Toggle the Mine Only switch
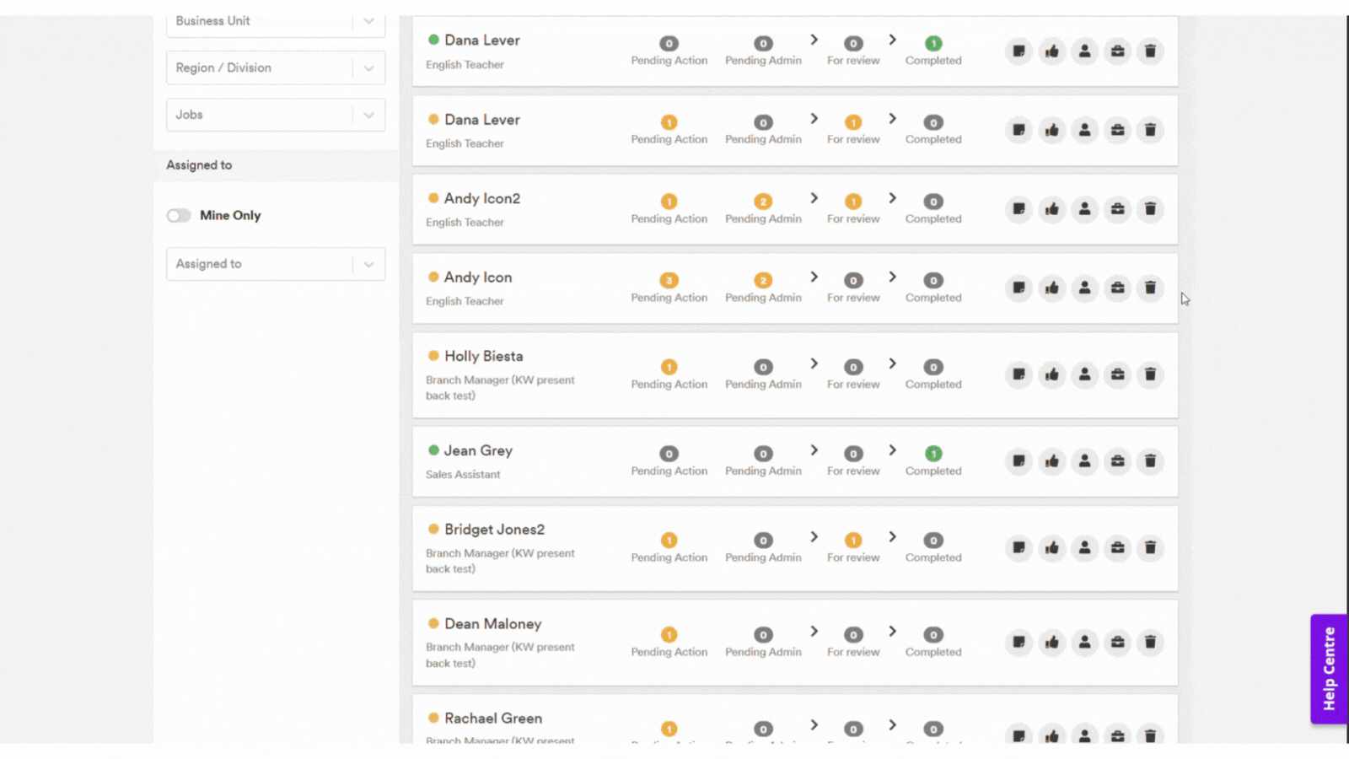This screenshot has width=1349, height=759. tap(179, 216)
